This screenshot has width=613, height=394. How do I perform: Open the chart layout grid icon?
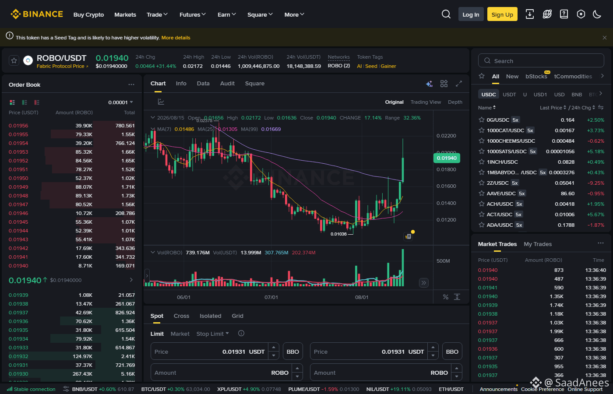pyautogui.click(x=444, y=84)
